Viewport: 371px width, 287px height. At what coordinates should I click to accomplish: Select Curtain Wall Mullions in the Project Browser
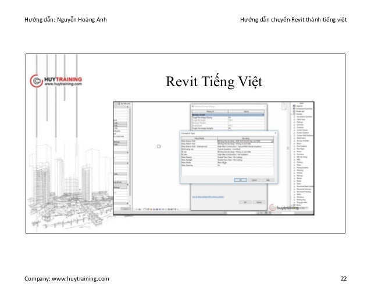pyautogui.click(x=305, y=136)
